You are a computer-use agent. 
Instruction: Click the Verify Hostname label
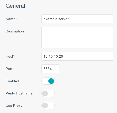19,93
